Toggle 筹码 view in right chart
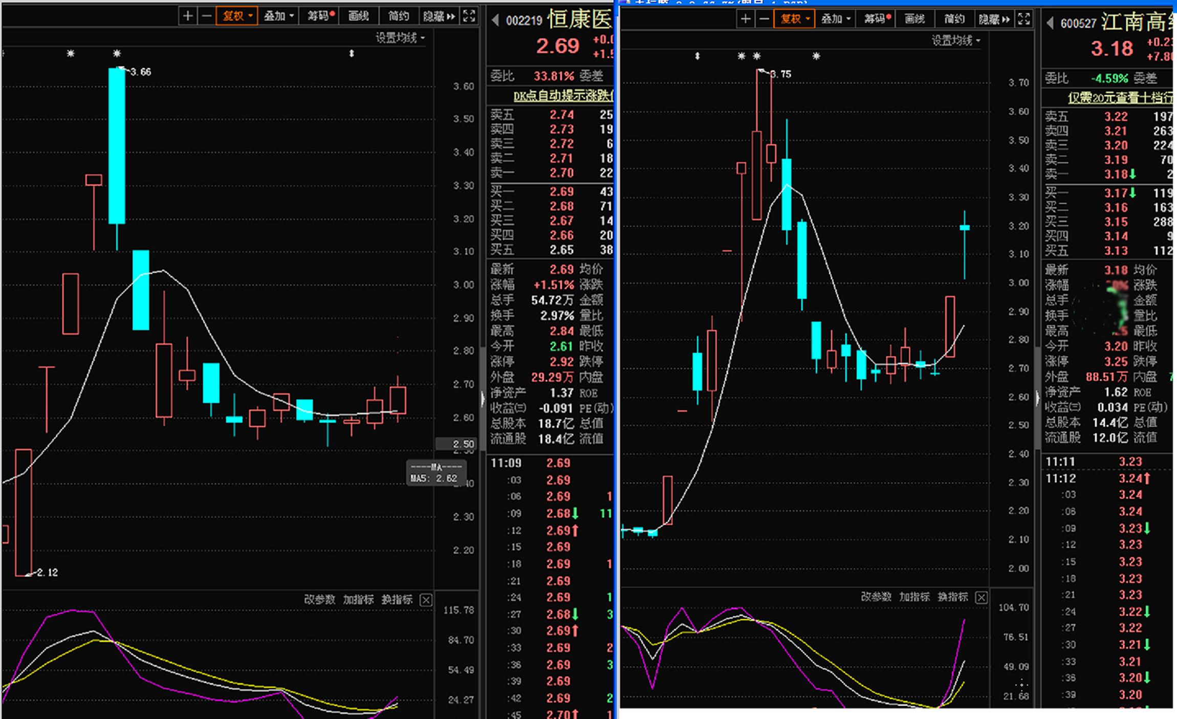This screenshot has width=1177, height=719. (x=878, y=19)
